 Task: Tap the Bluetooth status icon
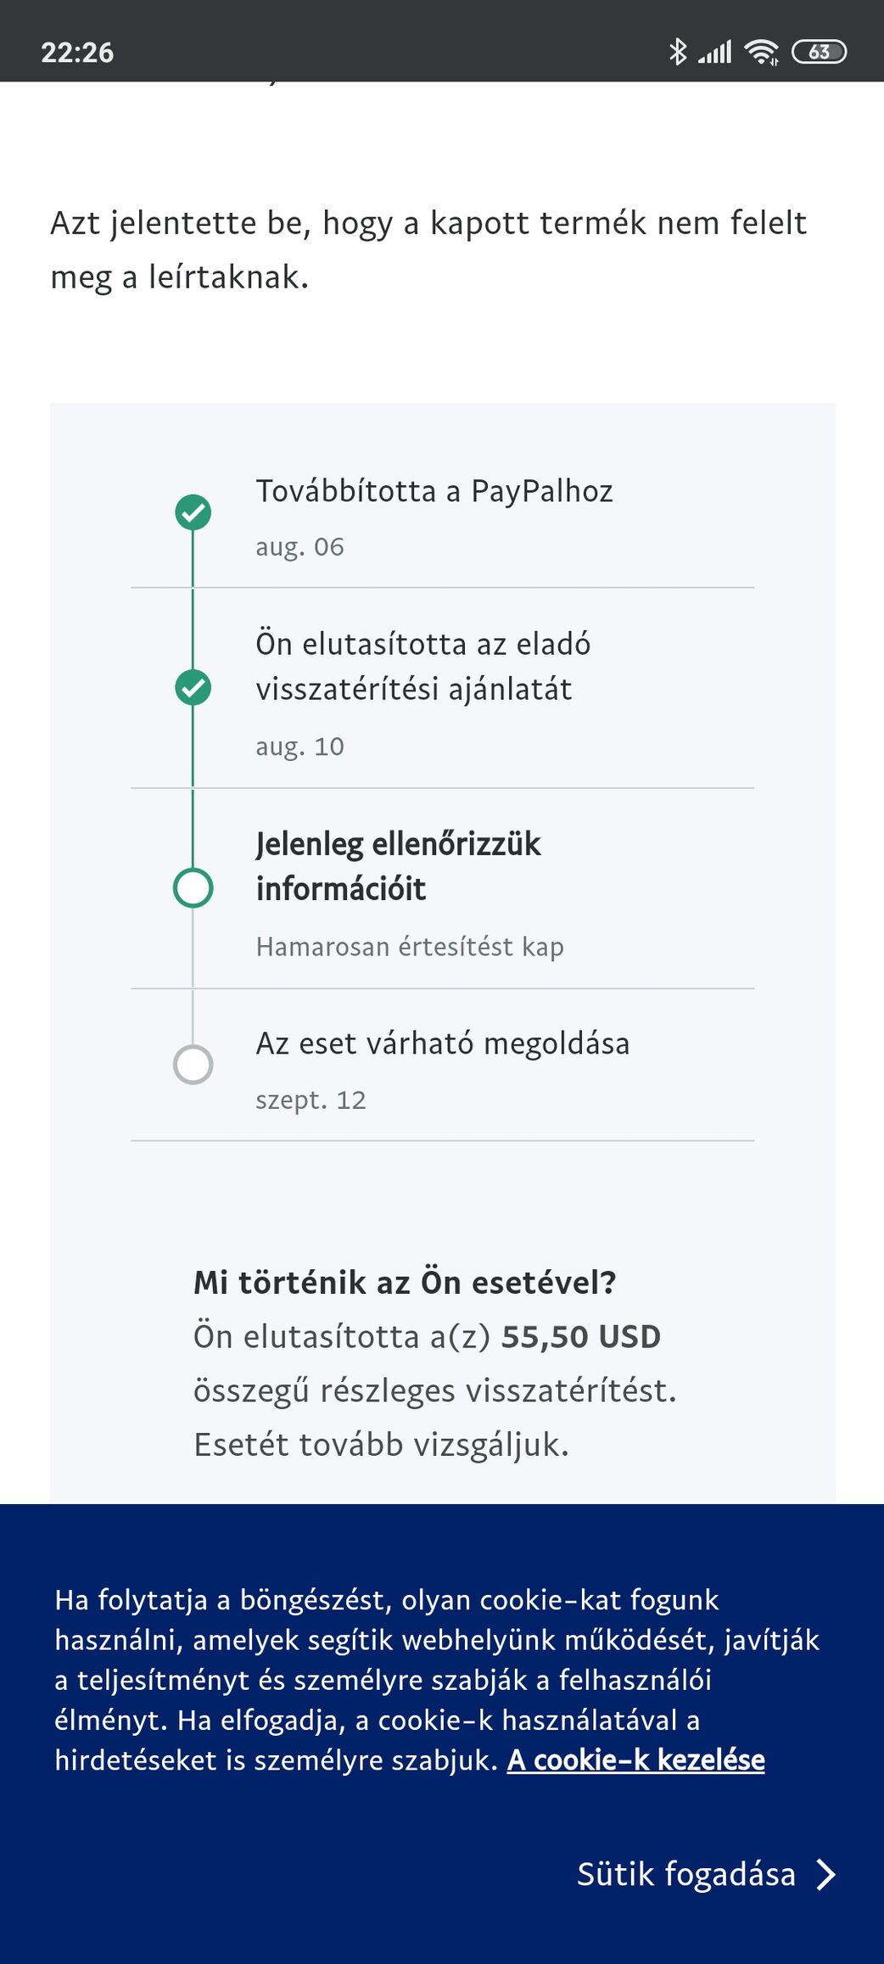click(677, 52)
